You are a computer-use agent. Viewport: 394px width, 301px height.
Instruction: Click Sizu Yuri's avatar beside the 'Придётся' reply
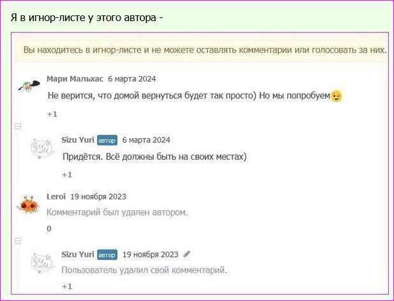[x=43, y=148]
